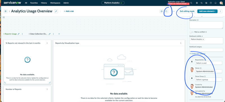Open the Dashboard category field
The height and width of the screenshot is (102, 225).
(x=206, y=50)
